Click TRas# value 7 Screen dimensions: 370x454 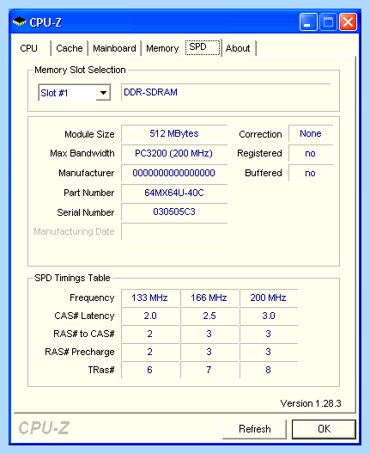click(x=209, y=370)
